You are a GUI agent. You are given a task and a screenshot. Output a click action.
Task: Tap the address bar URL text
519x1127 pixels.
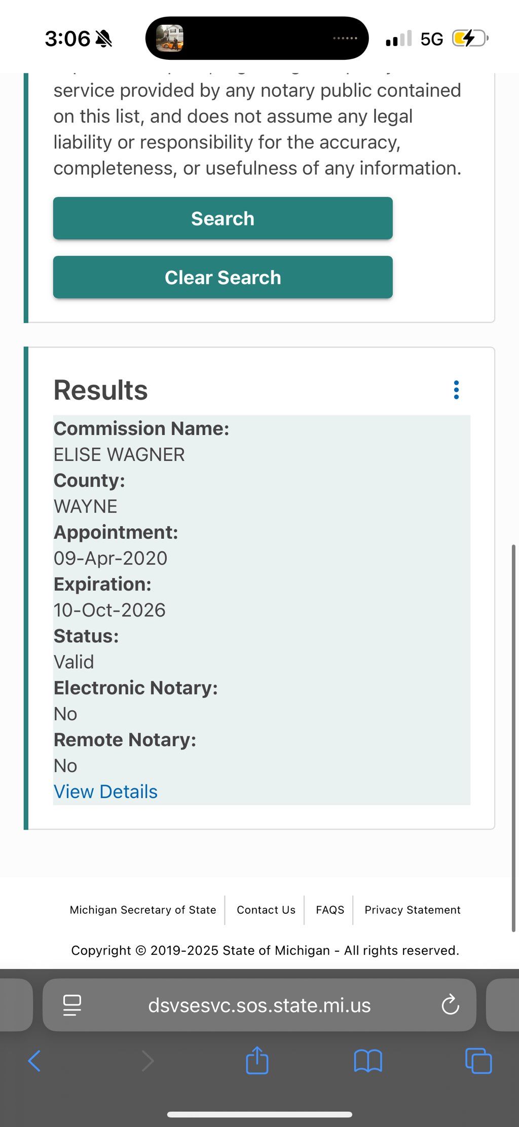(x=259, y=1005)
